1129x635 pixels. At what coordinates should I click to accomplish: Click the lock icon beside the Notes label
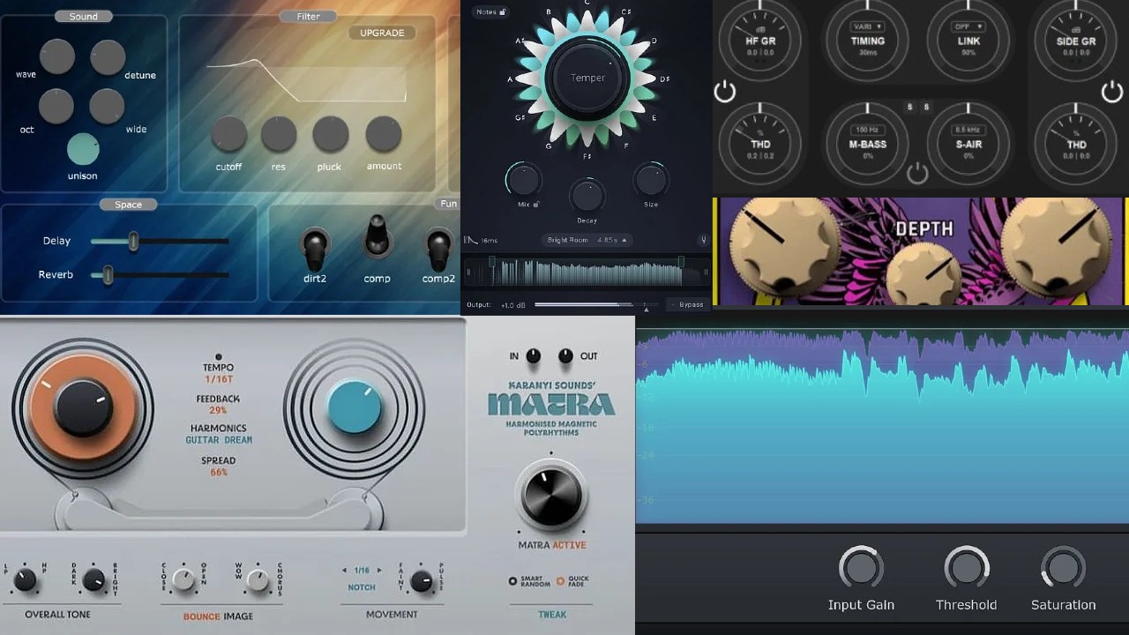pyautogui.click(x=501, y=11)
